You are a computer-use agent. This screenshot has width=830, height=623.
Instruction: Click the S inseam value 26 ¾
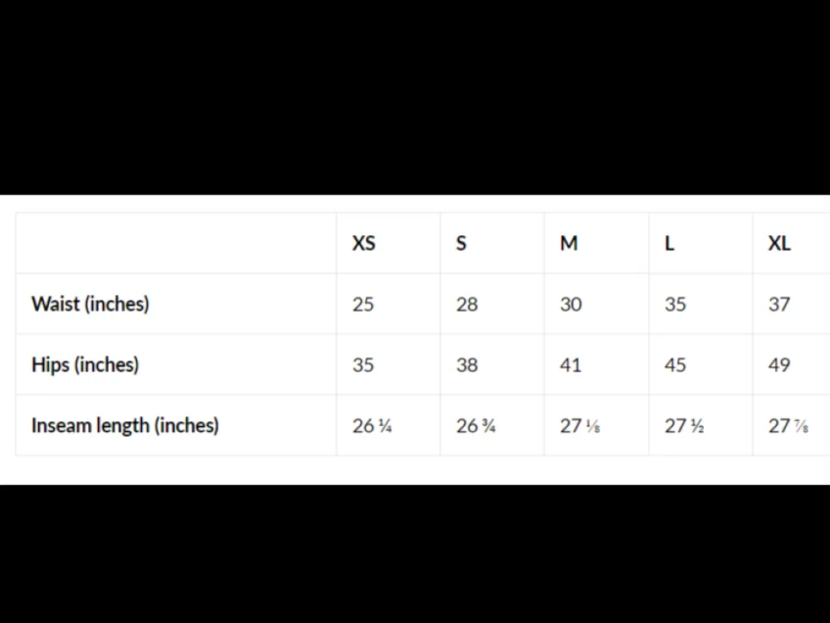[476, 425]
